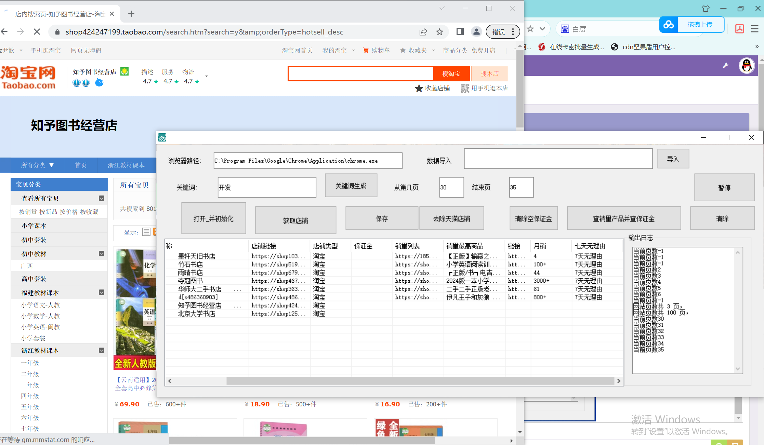Click the wrench settings icon on purple bar

tap(726, 65)
